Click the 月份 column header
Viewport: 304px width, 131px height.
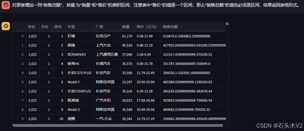(46, 27)
